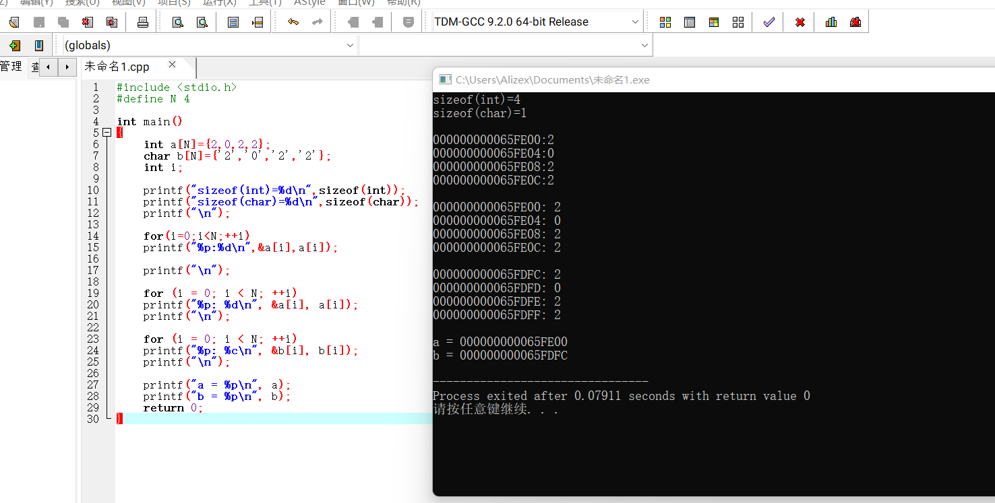Viewport: 995px width, 503px height.
Task: Click the Print toolbar icon
Action: (x=143, y=22)
